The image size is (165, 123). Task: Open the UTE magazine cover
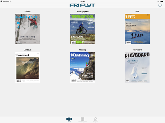point(137,29)
